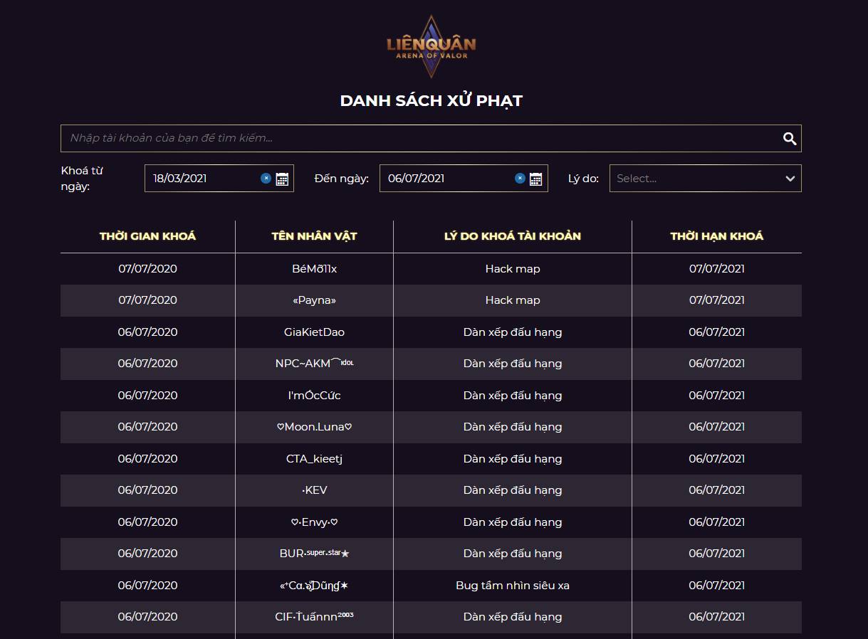868x639 pixels.
Task: Click the 18/03/2021 date input
Action: click(x=203, y=179)
